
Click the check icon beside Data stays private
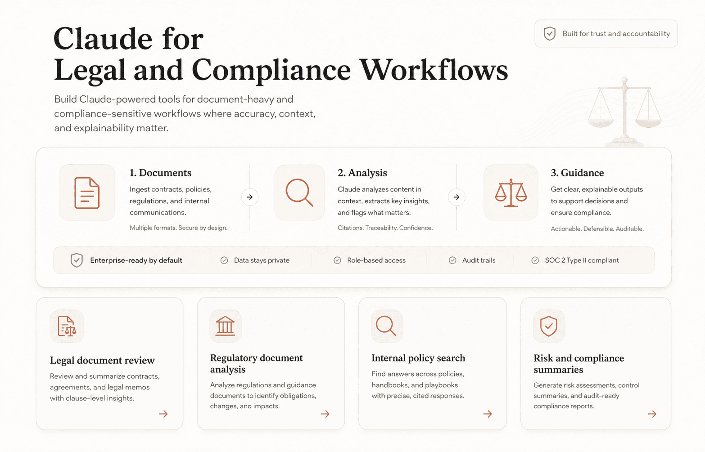coord(224,260)
